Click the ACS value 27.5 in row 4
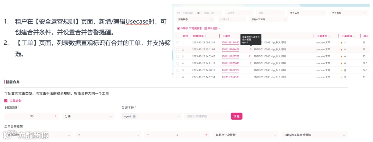The image size is (373, 142). [365, 63]
